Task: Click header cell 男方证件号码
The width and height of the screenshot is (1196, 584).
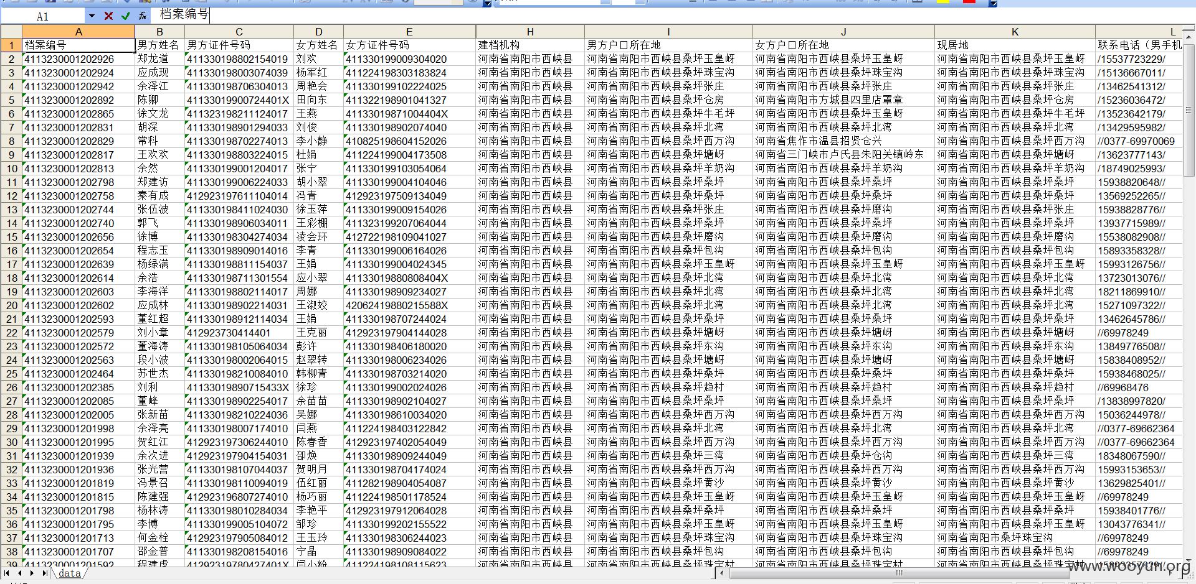Action: [239, 45]
